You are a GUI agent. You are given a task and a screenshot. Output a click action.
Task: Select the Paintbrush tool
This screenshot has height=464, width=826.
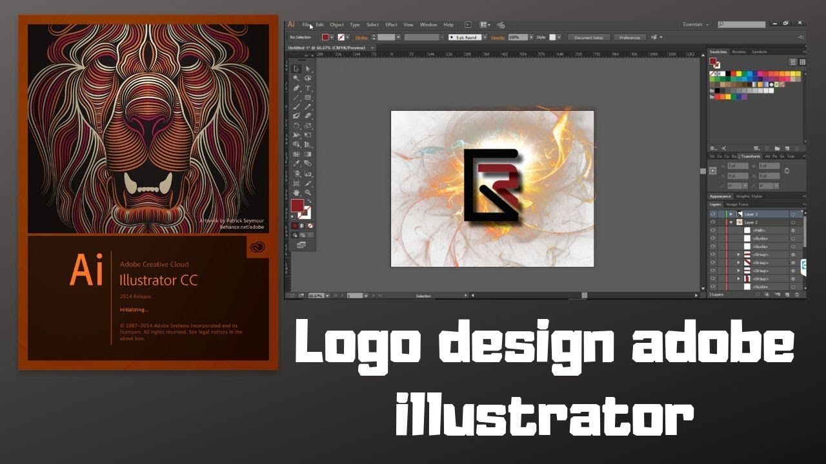click(x=296, y=106)
